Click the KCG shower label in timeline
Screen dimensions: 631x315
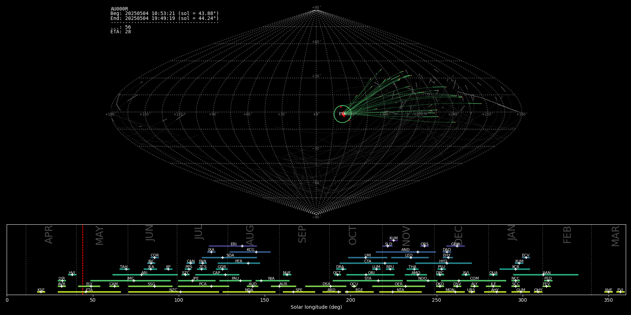point(251,250)
